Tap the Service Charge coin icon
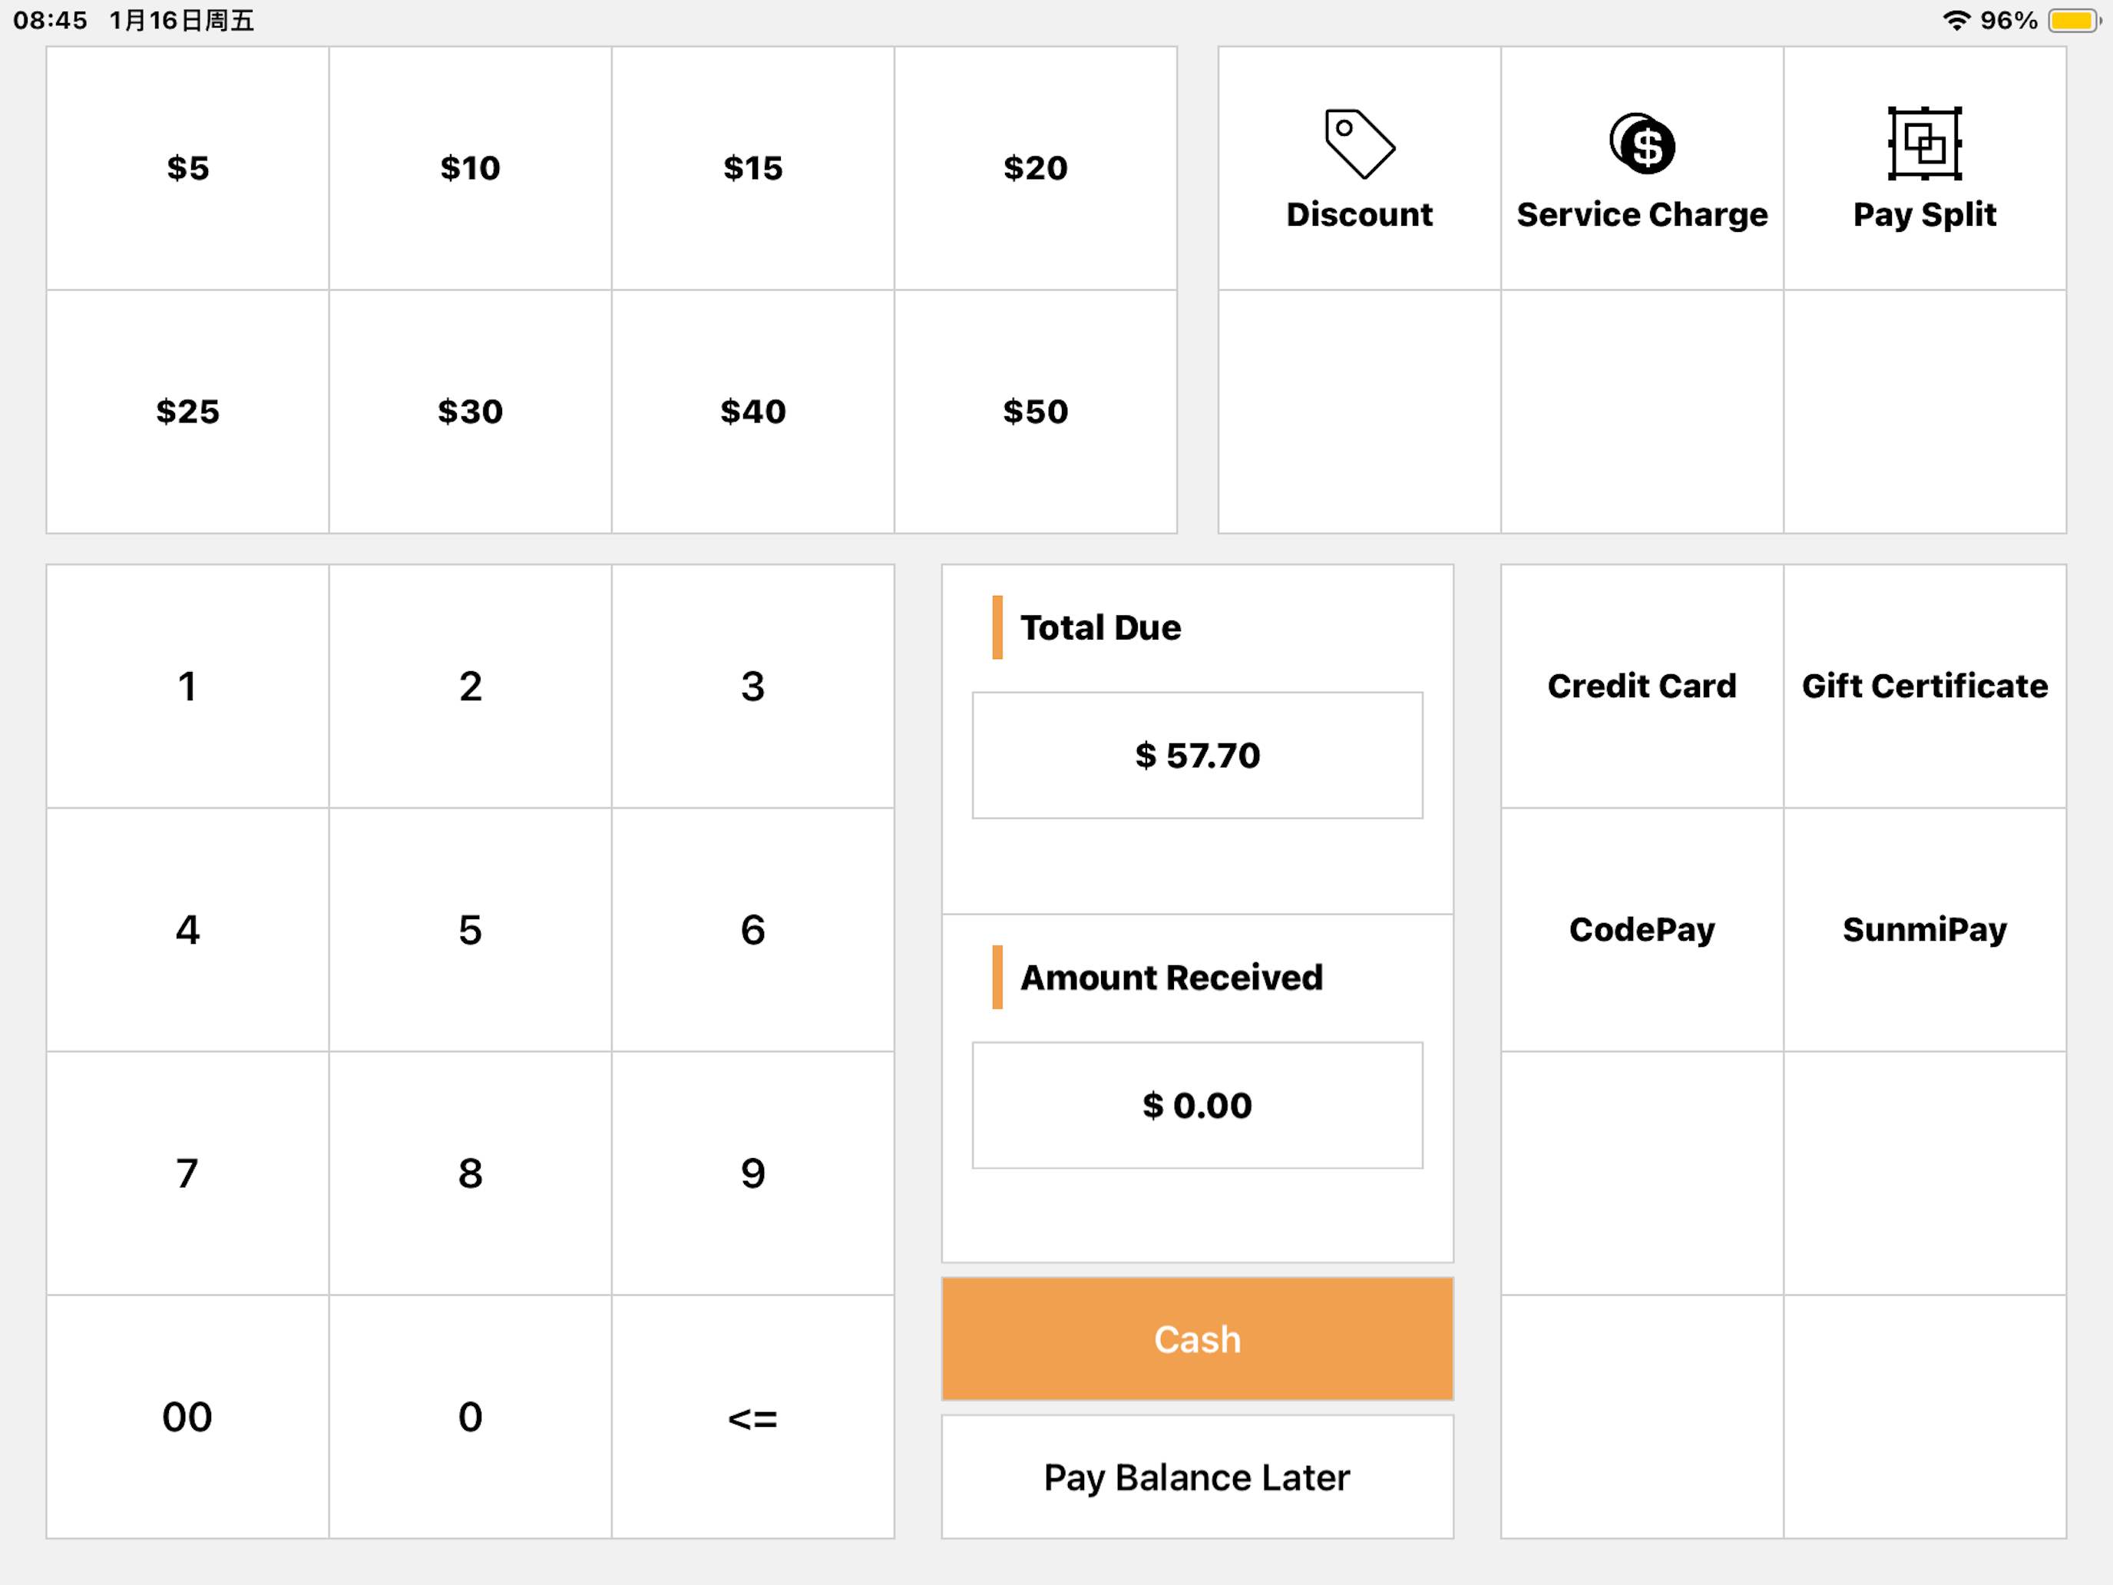Screen dimensions: 2113x1585 coord(1642,144)
